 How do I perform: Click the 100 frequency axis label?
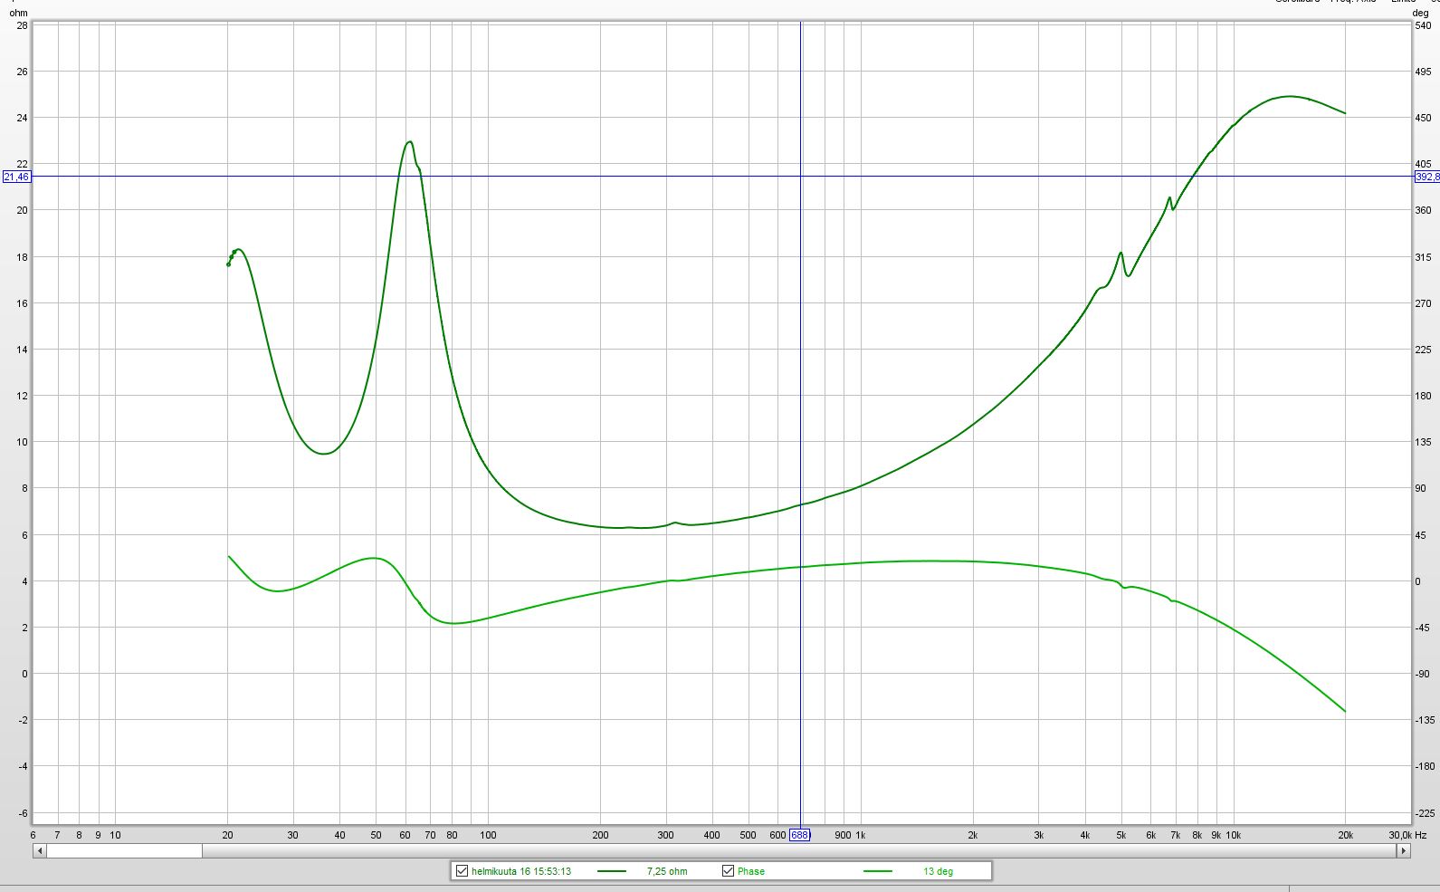(x=488, y=835)
